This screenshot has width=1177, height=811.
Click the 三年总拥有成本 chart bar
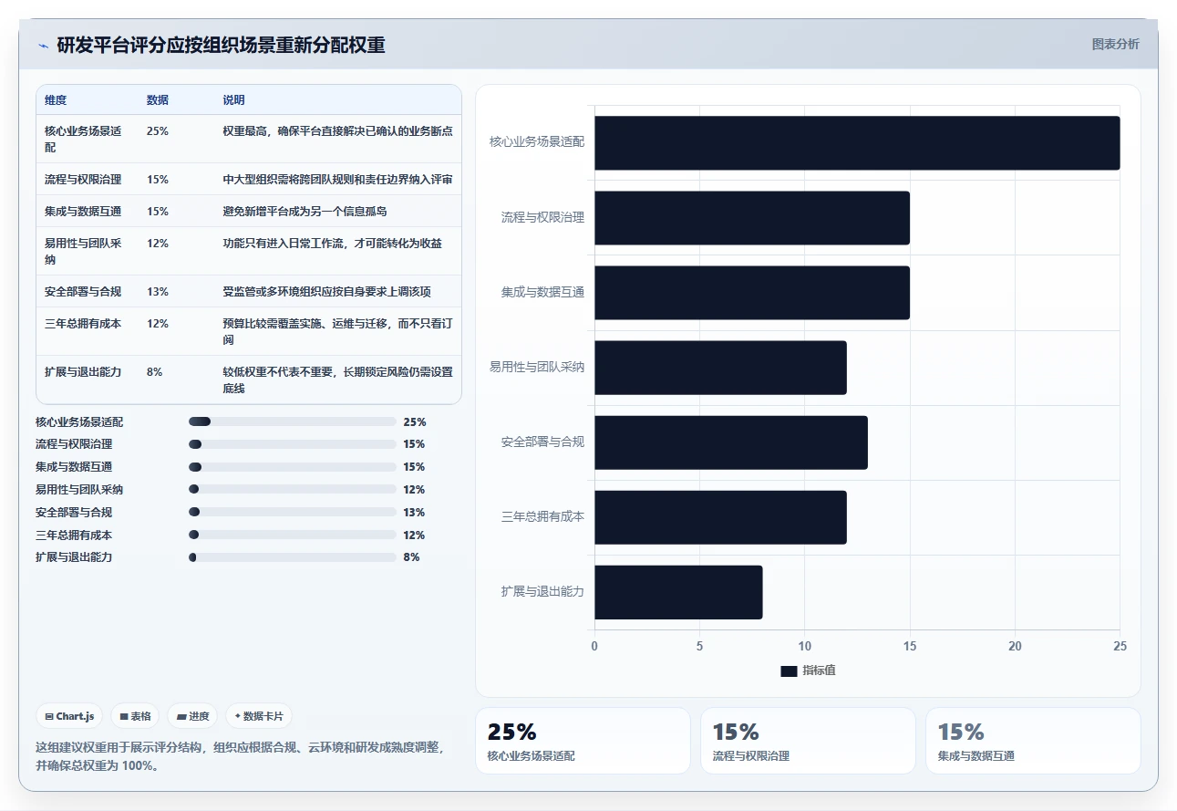(720, 517)
